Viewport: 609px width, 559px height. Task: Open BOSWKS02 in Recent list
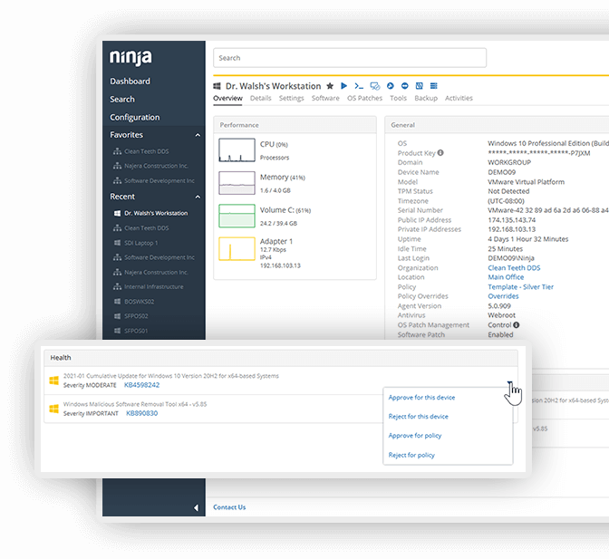pos(139,302)
